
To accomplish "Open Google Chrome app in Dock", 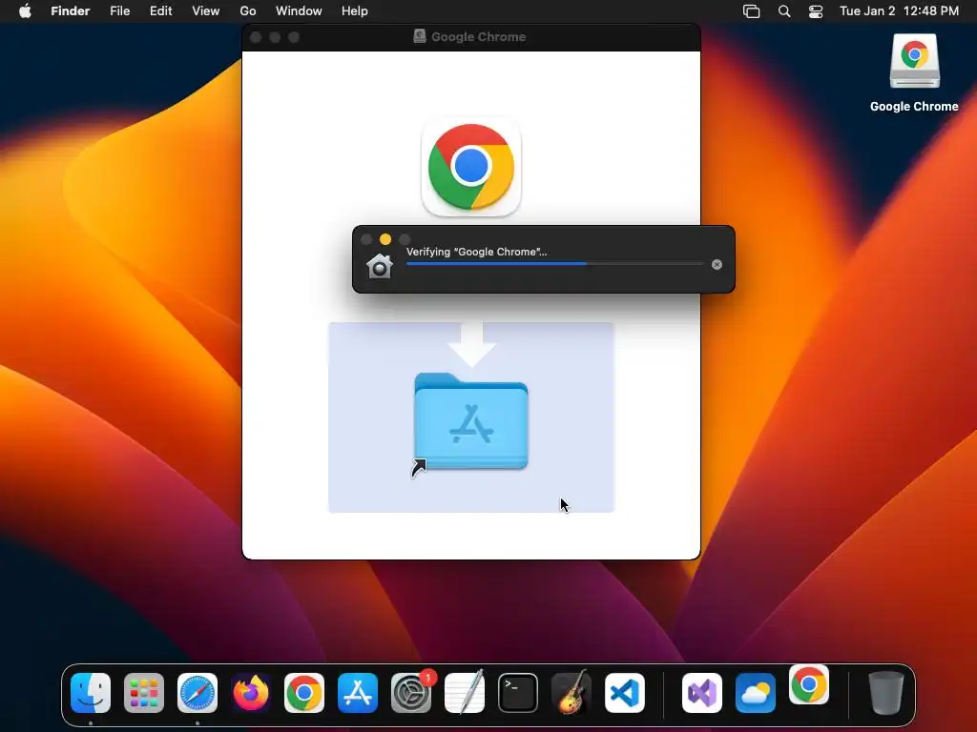I will coord(304,693).
